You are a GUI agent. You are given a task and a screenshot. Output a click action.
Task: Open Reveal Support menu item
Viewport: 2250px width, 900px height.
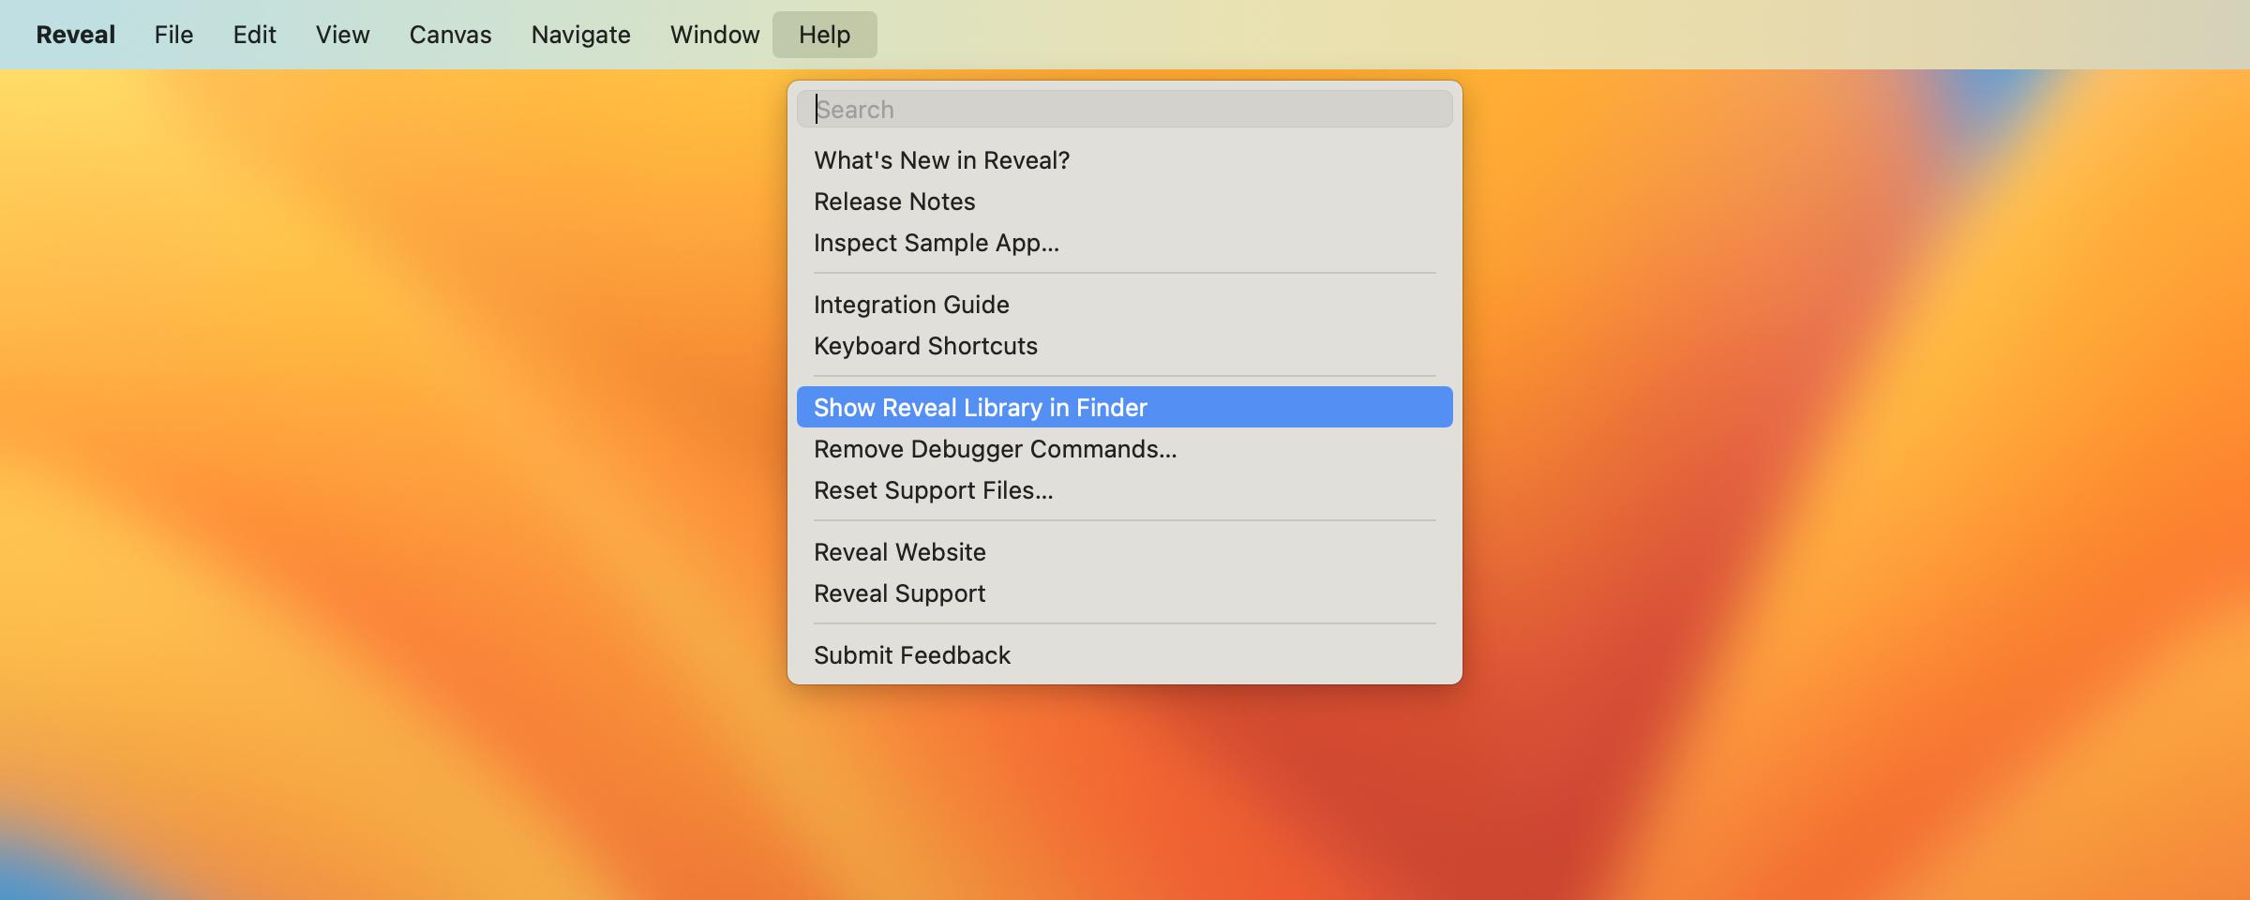[x=1124, y=593]
